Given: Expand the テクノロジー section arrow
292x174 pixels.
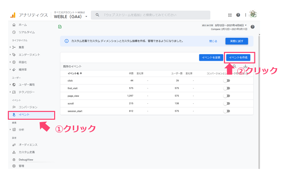Looking at the screenshot, I should 10,92.
